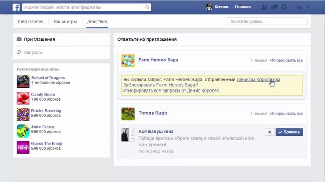
Task: Click the magnifier search icon in top bar
Action: [147, 7]
